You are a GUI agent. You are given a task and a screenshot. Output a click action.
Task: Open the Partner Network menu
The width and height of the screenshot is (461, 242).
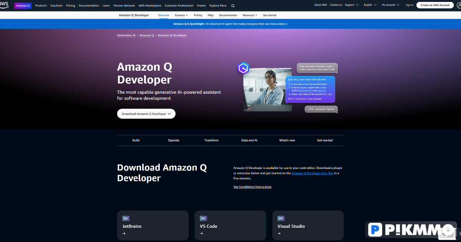click(x=124, y=6)
